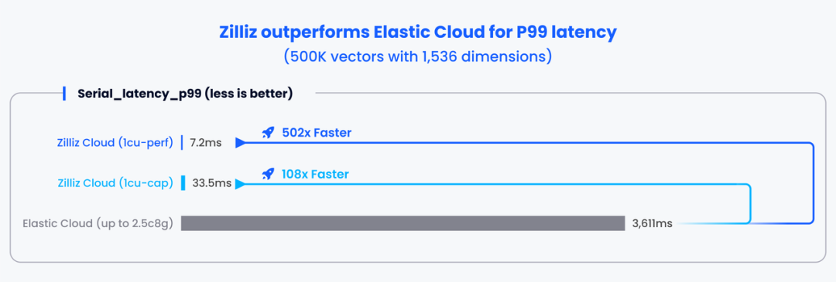This screenshot has height=282, width=836.
Task: Click the Serial_latency_p99 section heading
Action: click(185, 94)
